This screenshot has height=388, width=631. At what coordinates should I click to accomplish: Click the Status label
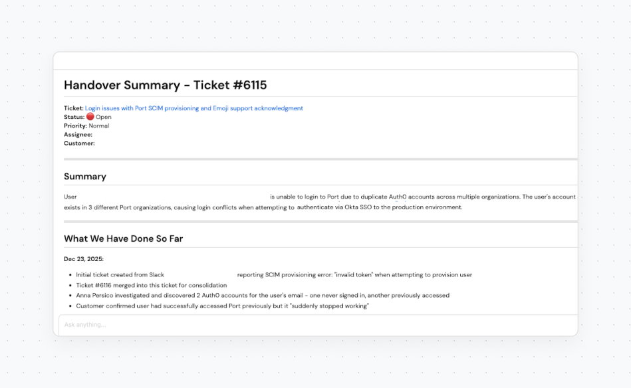tap(74, 117)
